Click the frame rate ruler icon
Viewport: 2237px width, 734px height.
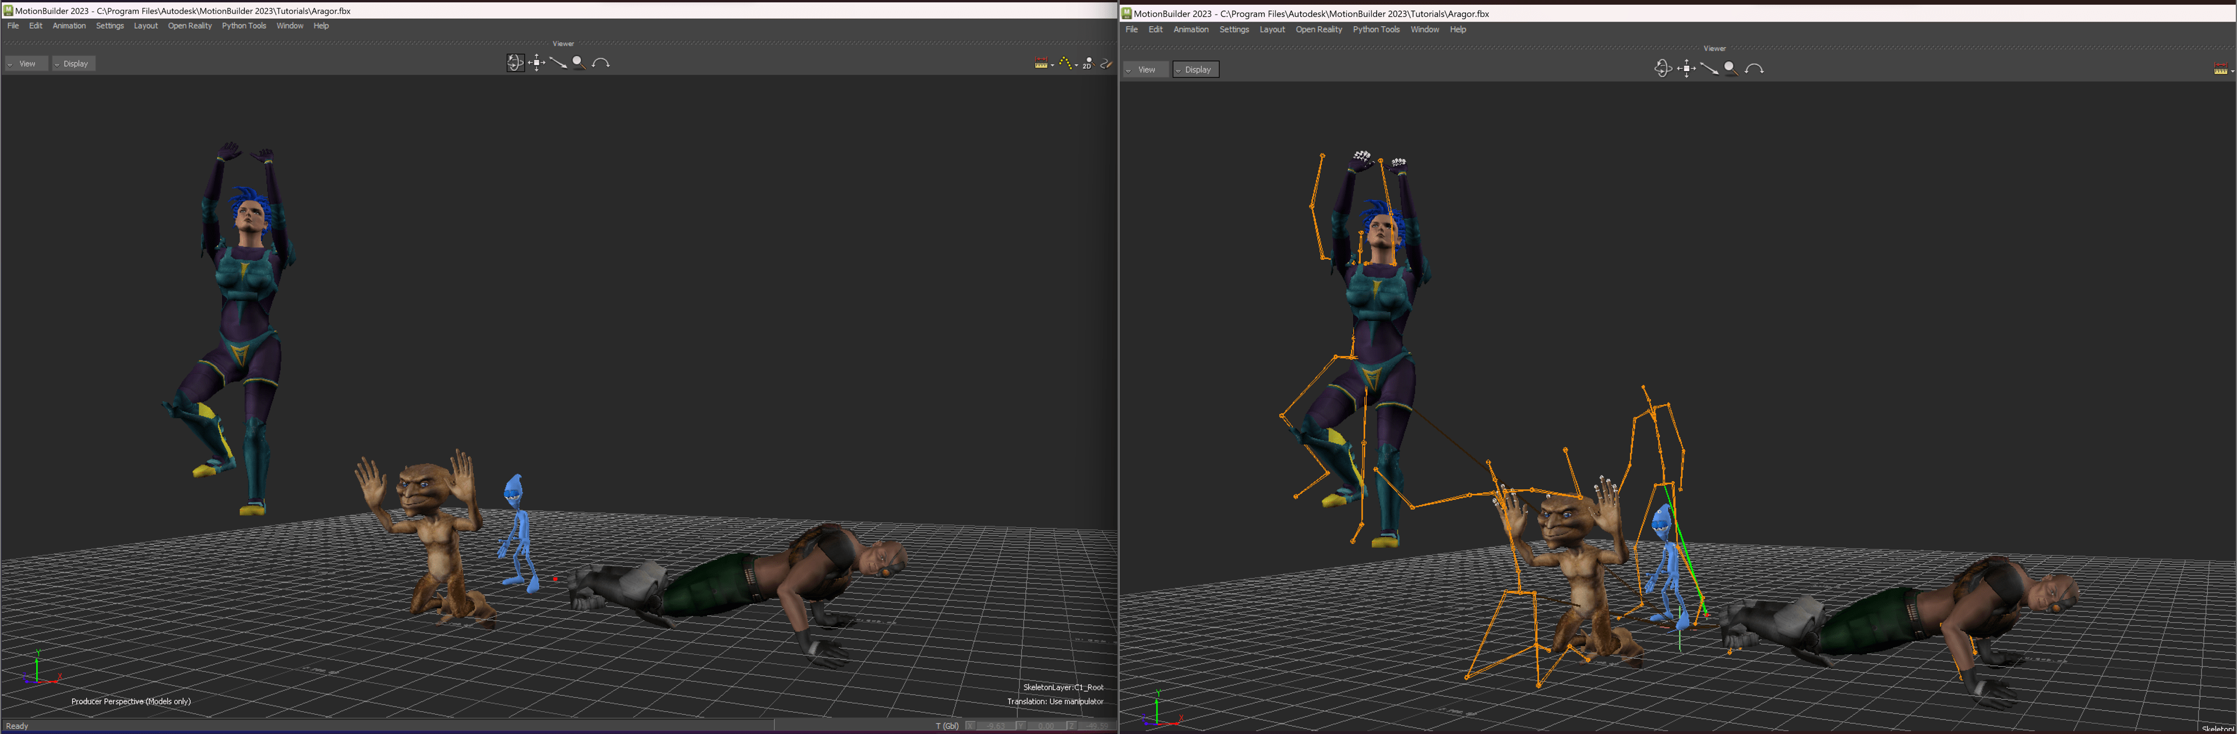[x=1041, y=63]
